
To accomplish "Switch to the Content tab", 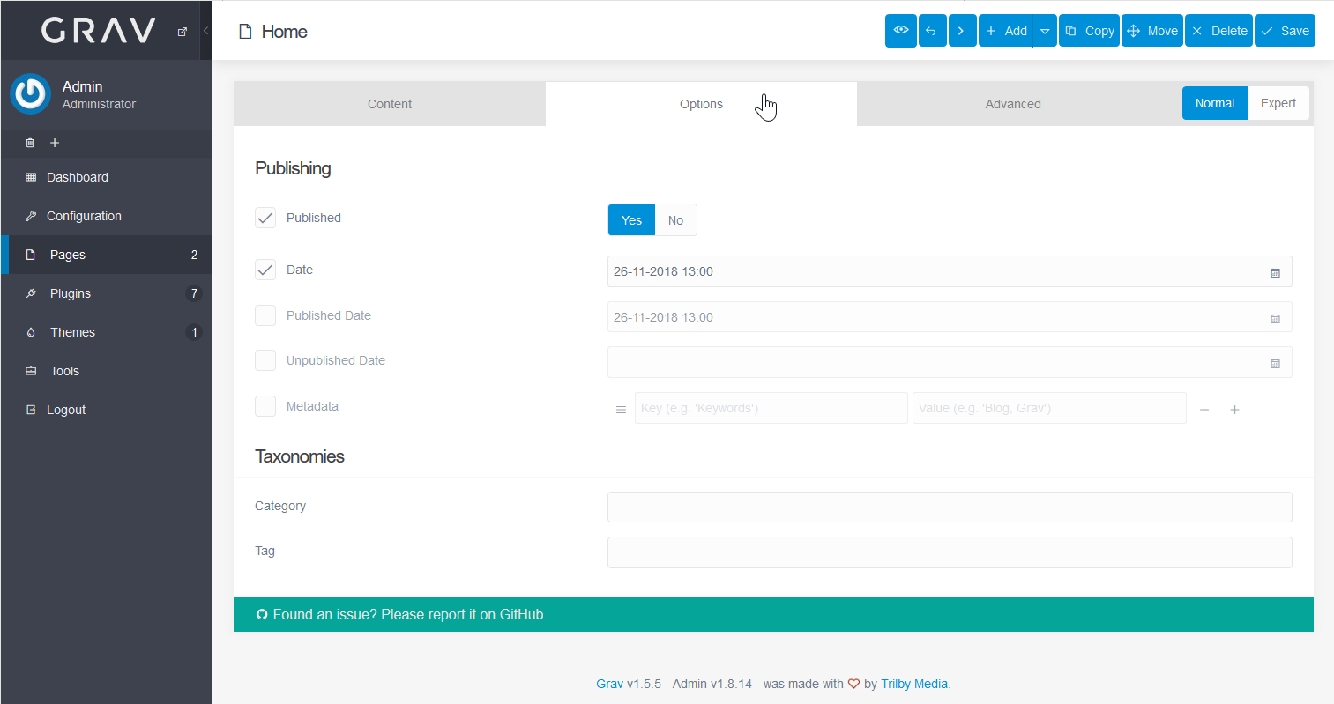I will click(x=389, y=104).
